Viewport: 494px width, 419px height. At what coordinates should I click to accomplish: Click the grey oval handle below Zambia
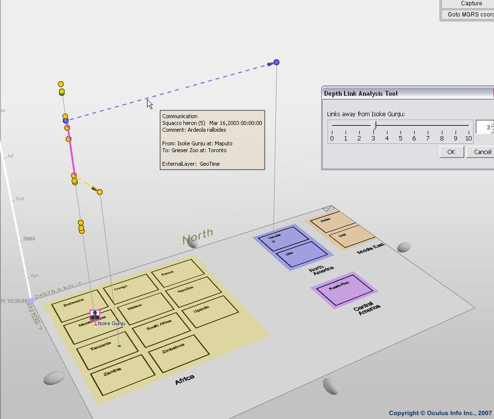pos(54,378)
